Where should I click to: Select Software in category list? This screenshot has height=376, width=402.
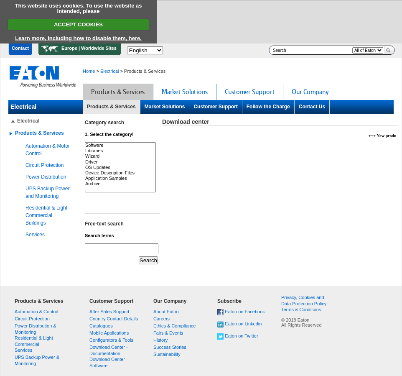[120, 145]
